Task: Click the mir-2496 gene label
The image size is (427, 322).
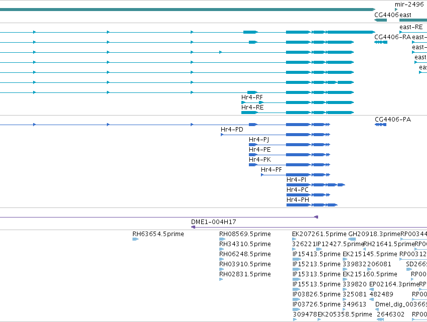Action: 409,5
